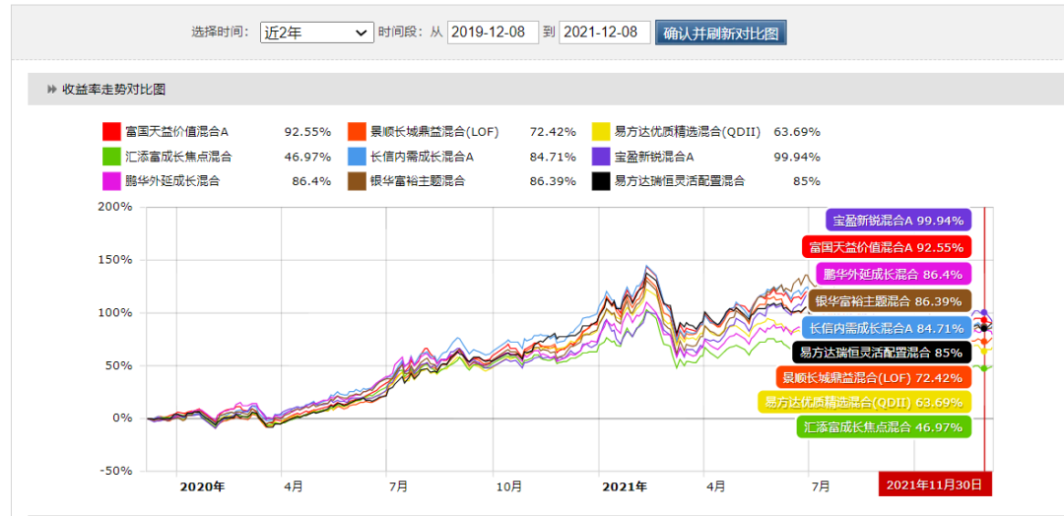
Task: Click magenta tooltip 鹏华外延成长混合 86.4%
Action: click(x=895, y=274)
